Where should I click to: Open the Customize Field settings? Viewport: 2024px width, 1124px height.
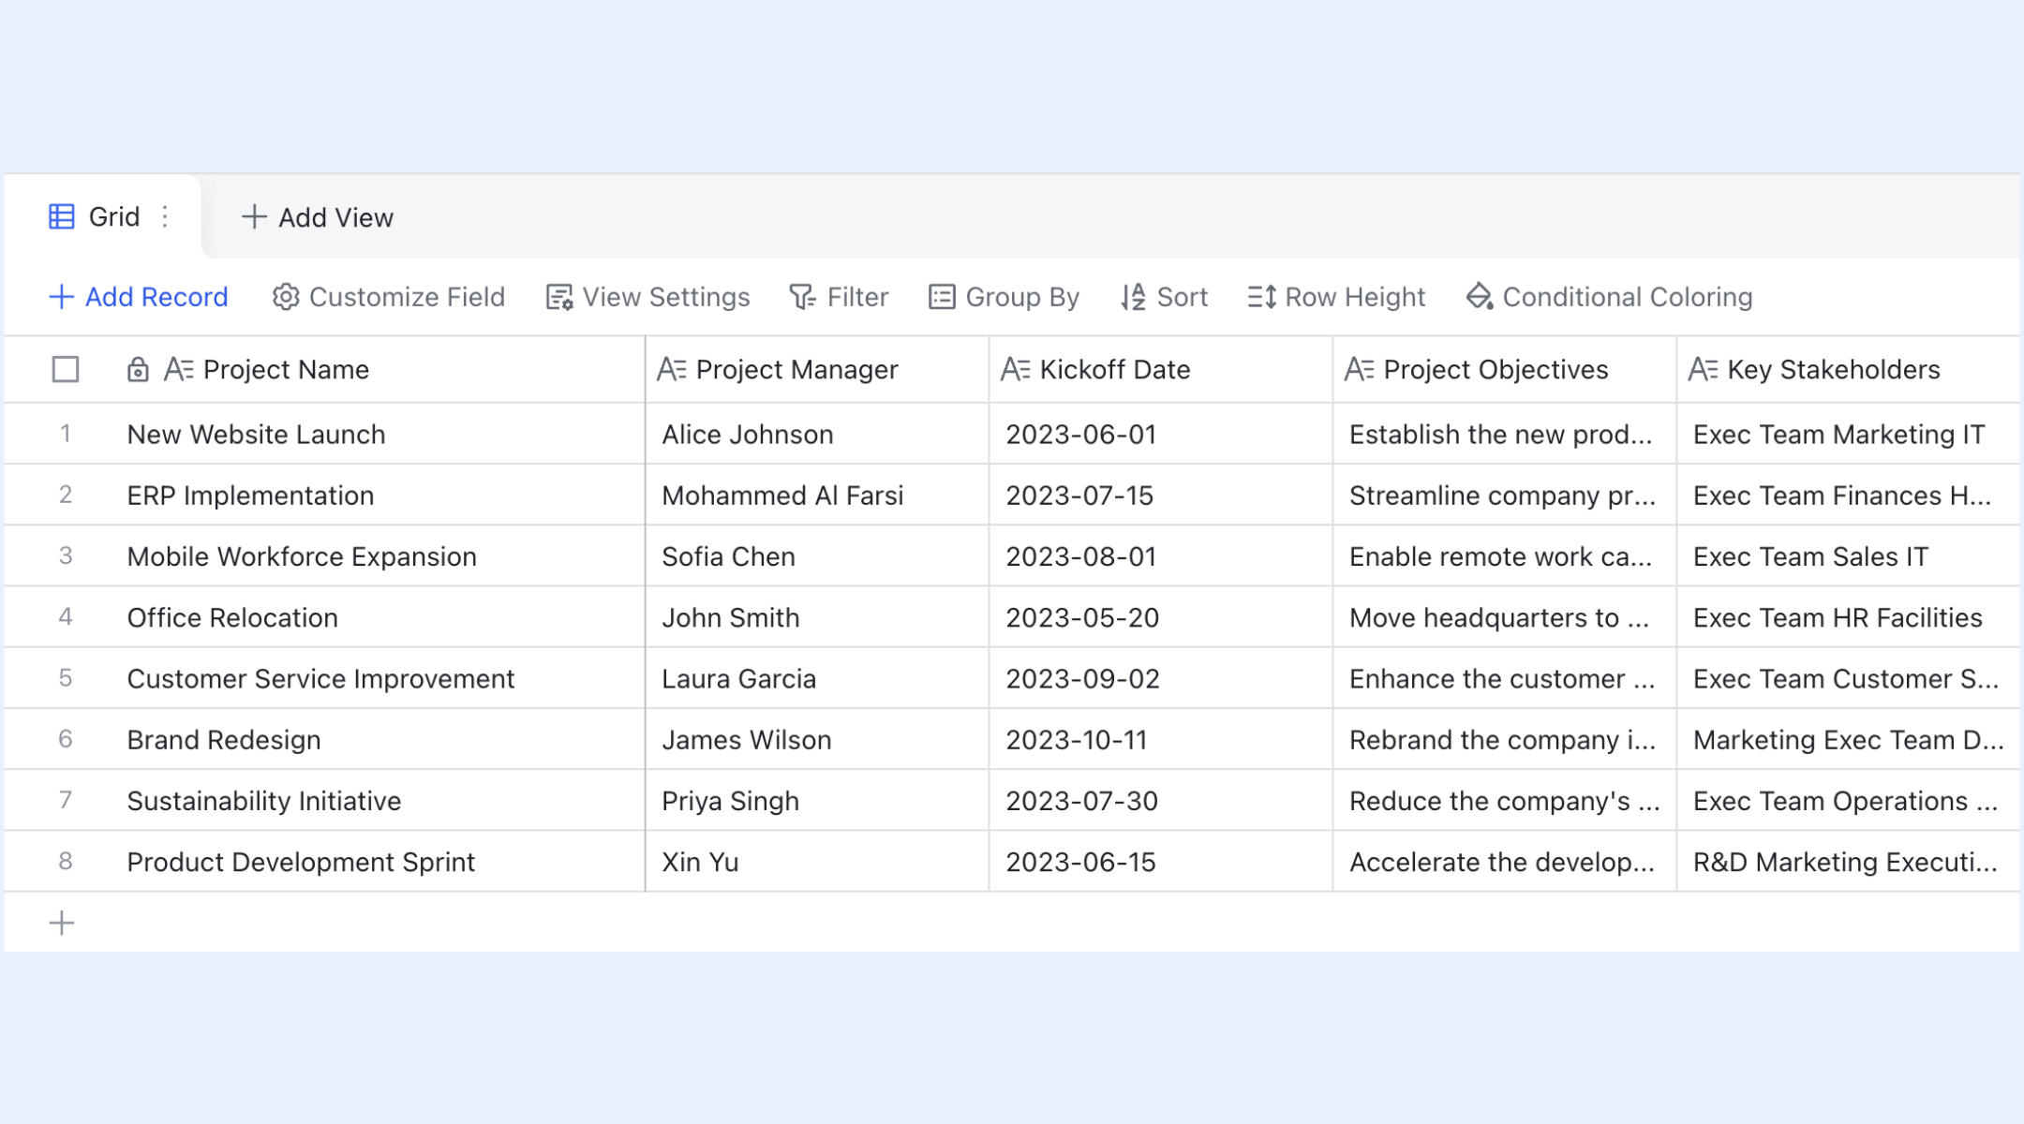point(389,297)
